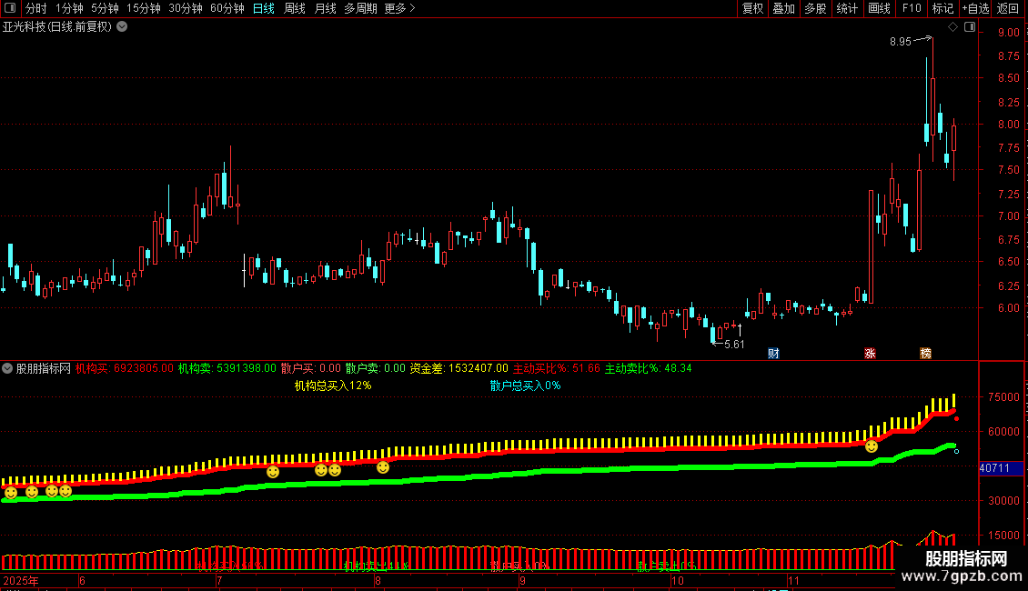This screenshot has height=591, width=1028.
Task: Expand the 更多 timeframe options
Action: pos(399,9)
